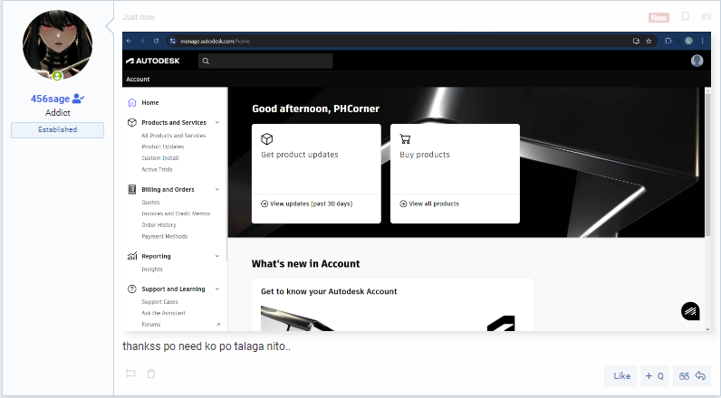Click the Billing and Orders icon
Image resolution: width=721 pixels, height=398 pixels.
click(132, 189)
